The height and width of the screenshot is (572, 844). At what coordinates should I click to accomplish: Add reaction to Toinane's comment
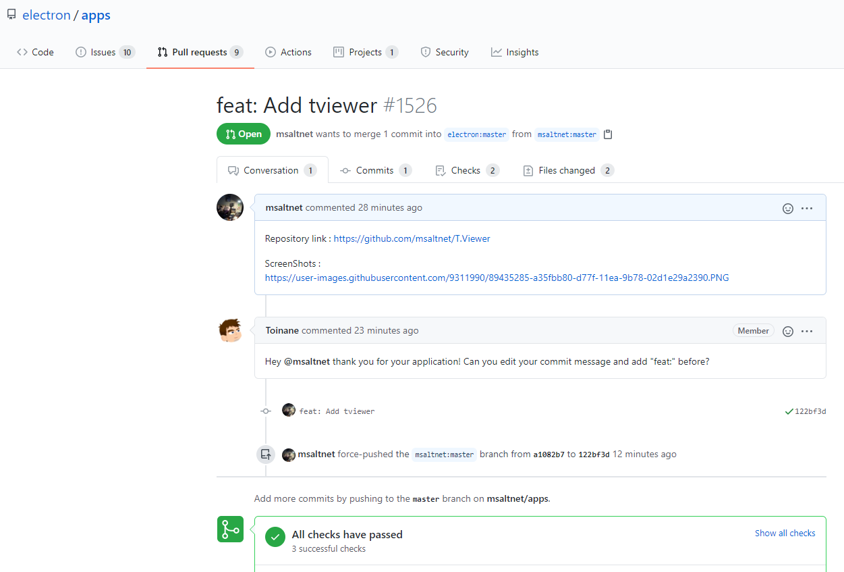coord(787,331)
